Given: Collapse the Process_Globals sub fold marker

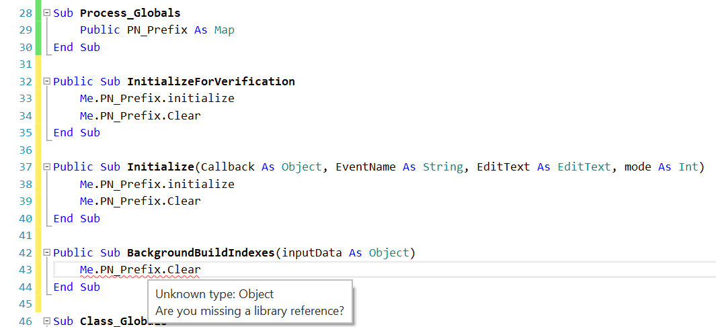Looking at the screenshot, I should pos(46,13).
